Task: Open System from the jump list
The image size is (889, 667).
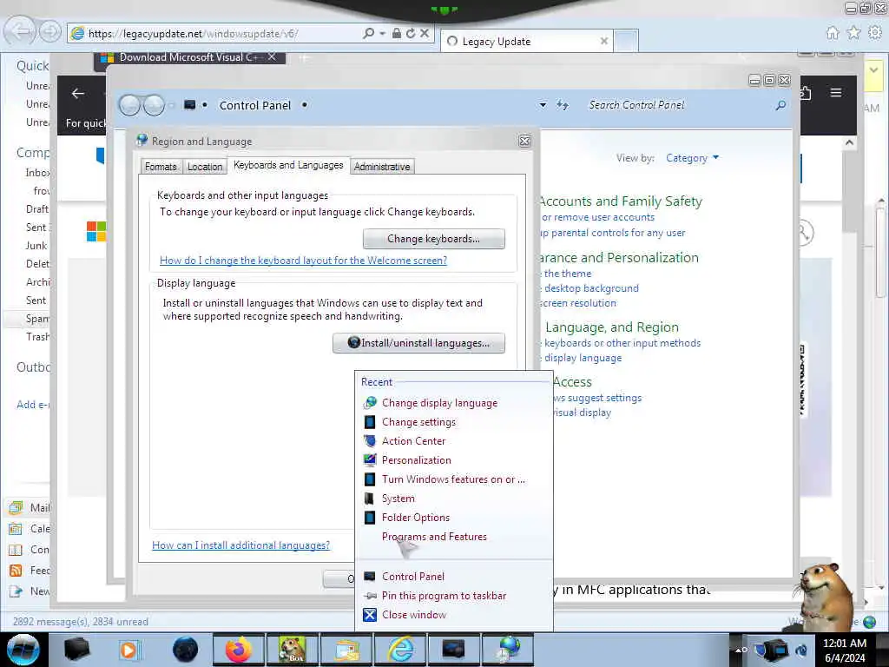Action: pyautogui.click(x=398, y=499)
